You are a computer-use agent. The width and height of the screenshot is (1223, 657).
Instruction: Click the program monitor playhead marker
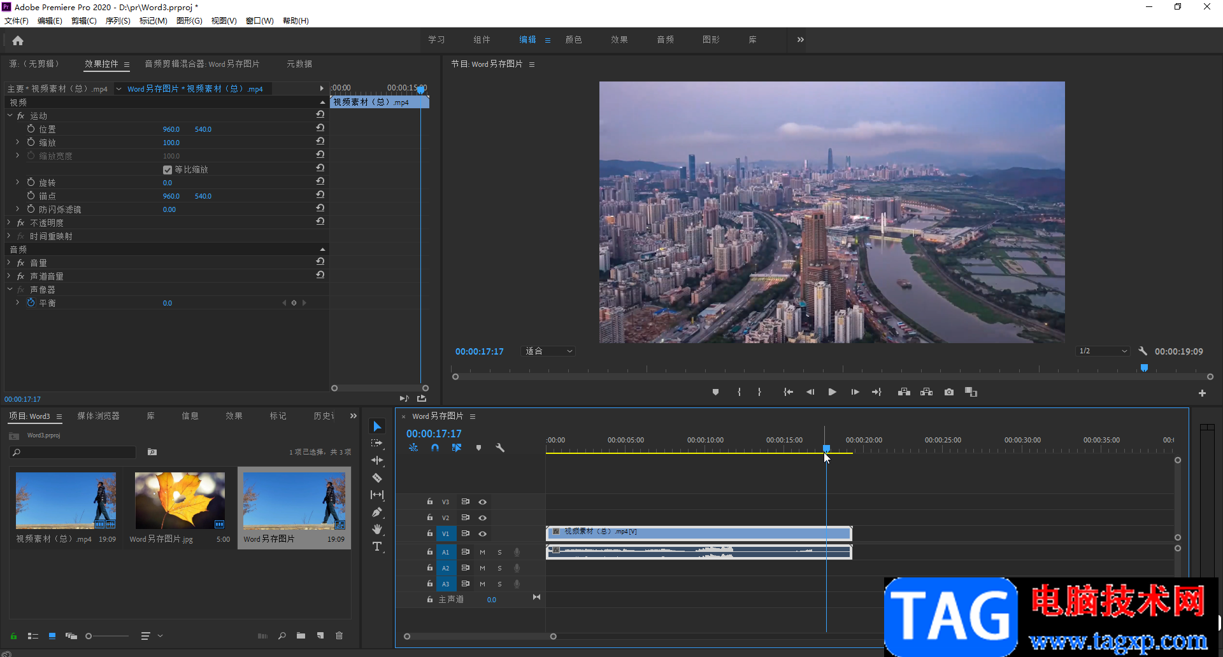(1144, 368)
